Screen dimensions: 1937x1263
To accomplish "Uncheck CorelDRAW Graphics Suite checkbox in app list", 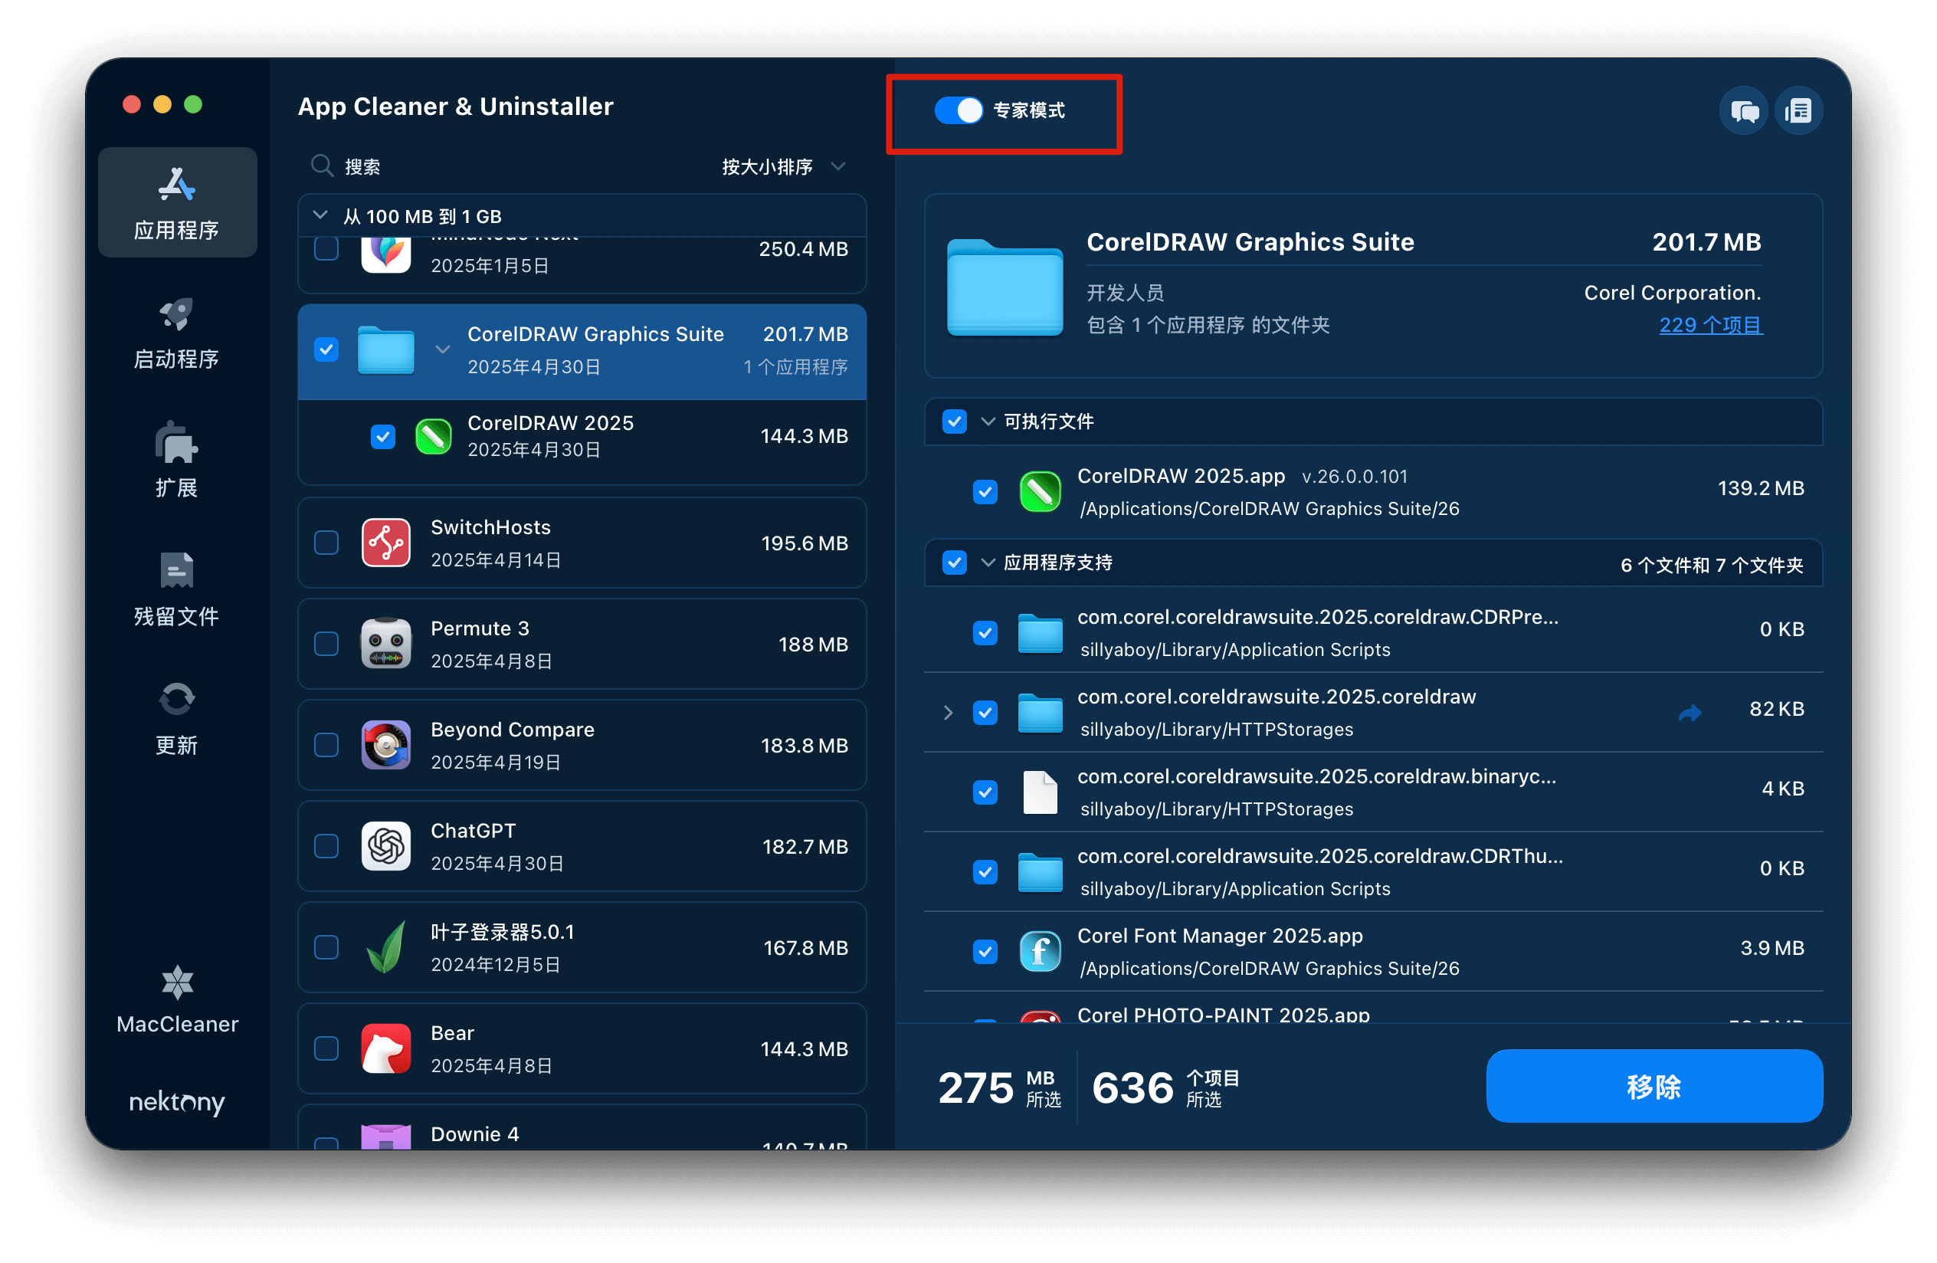I will coord(326,350).
